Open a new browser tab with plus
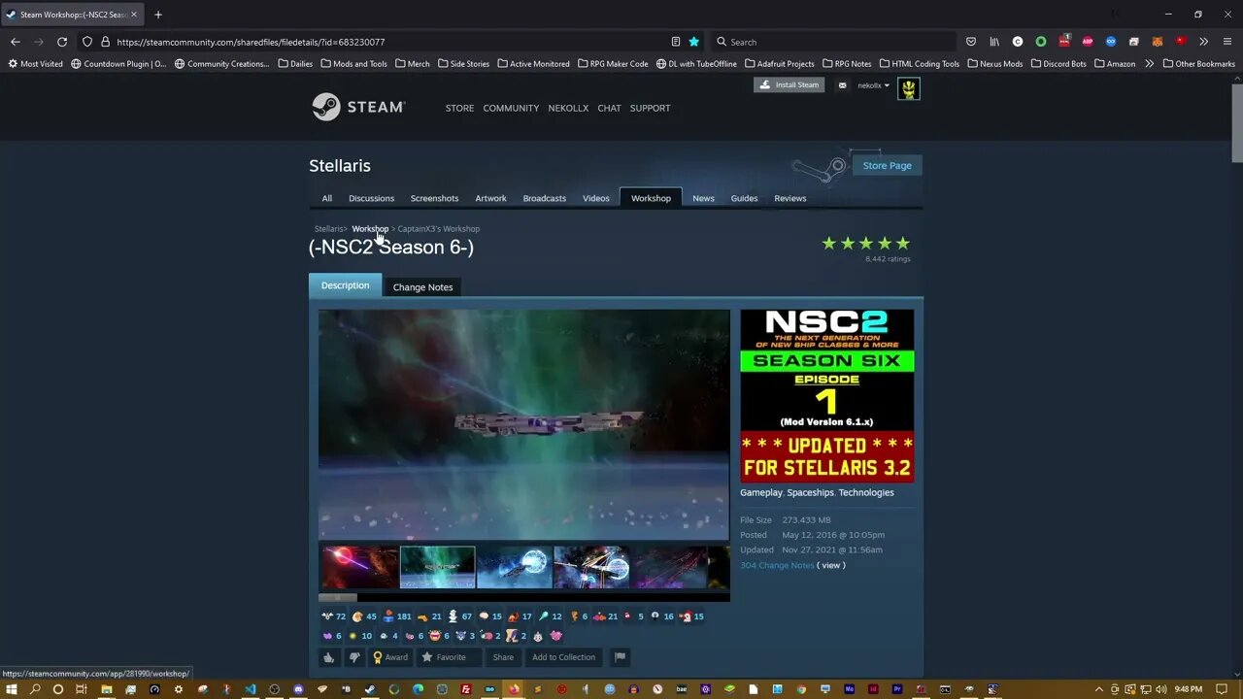This screenshot has width=1243, height=699. point(158,15)
